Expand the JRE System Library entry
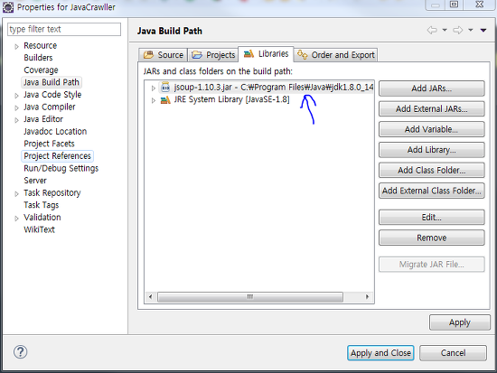497x373 pixels. [154, 100]
